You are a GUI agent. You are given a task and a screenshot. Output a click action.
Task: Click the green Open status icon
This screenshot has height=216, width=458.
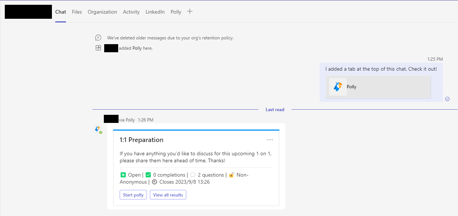123,175
